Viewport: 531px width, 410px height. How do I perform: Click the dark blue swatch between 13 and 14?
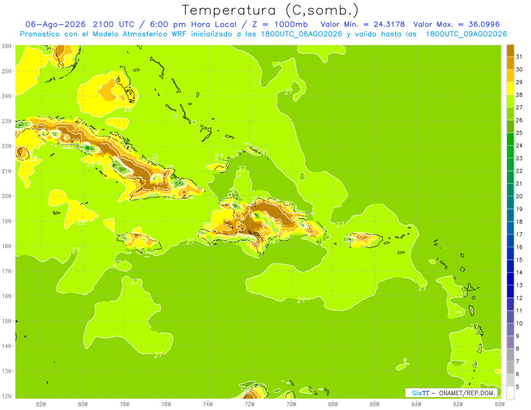510,279
